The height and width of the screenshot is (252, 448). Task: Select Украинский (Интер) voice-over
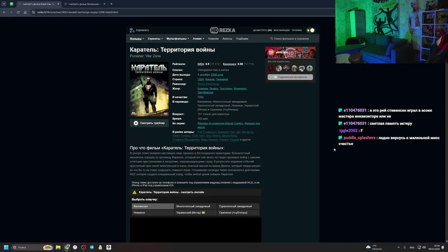tap(195, 212)
